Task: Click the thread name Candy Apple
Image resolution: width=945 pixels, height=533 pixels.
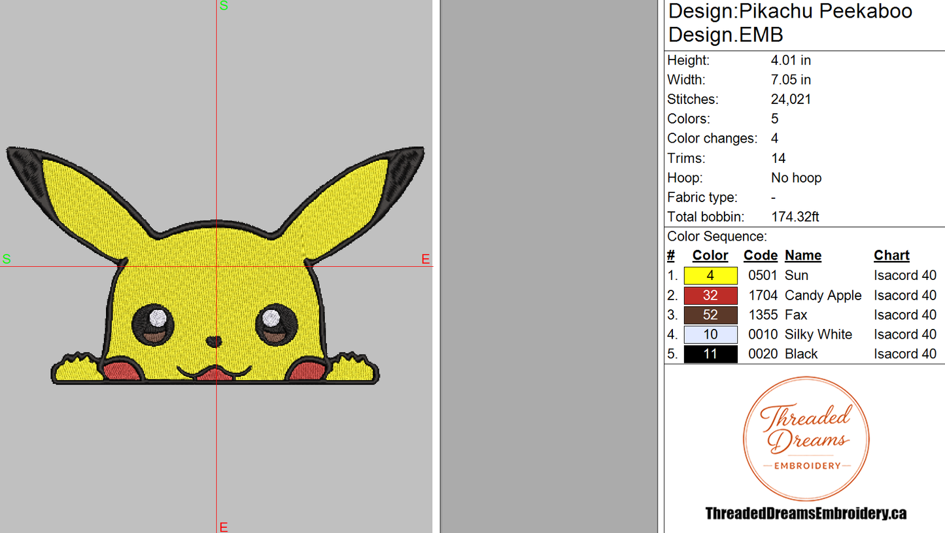Action: point(823,296)
